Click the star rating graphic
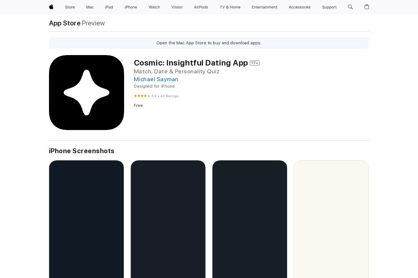The width and height of the screenshot is (418, 278). [142, 96]
